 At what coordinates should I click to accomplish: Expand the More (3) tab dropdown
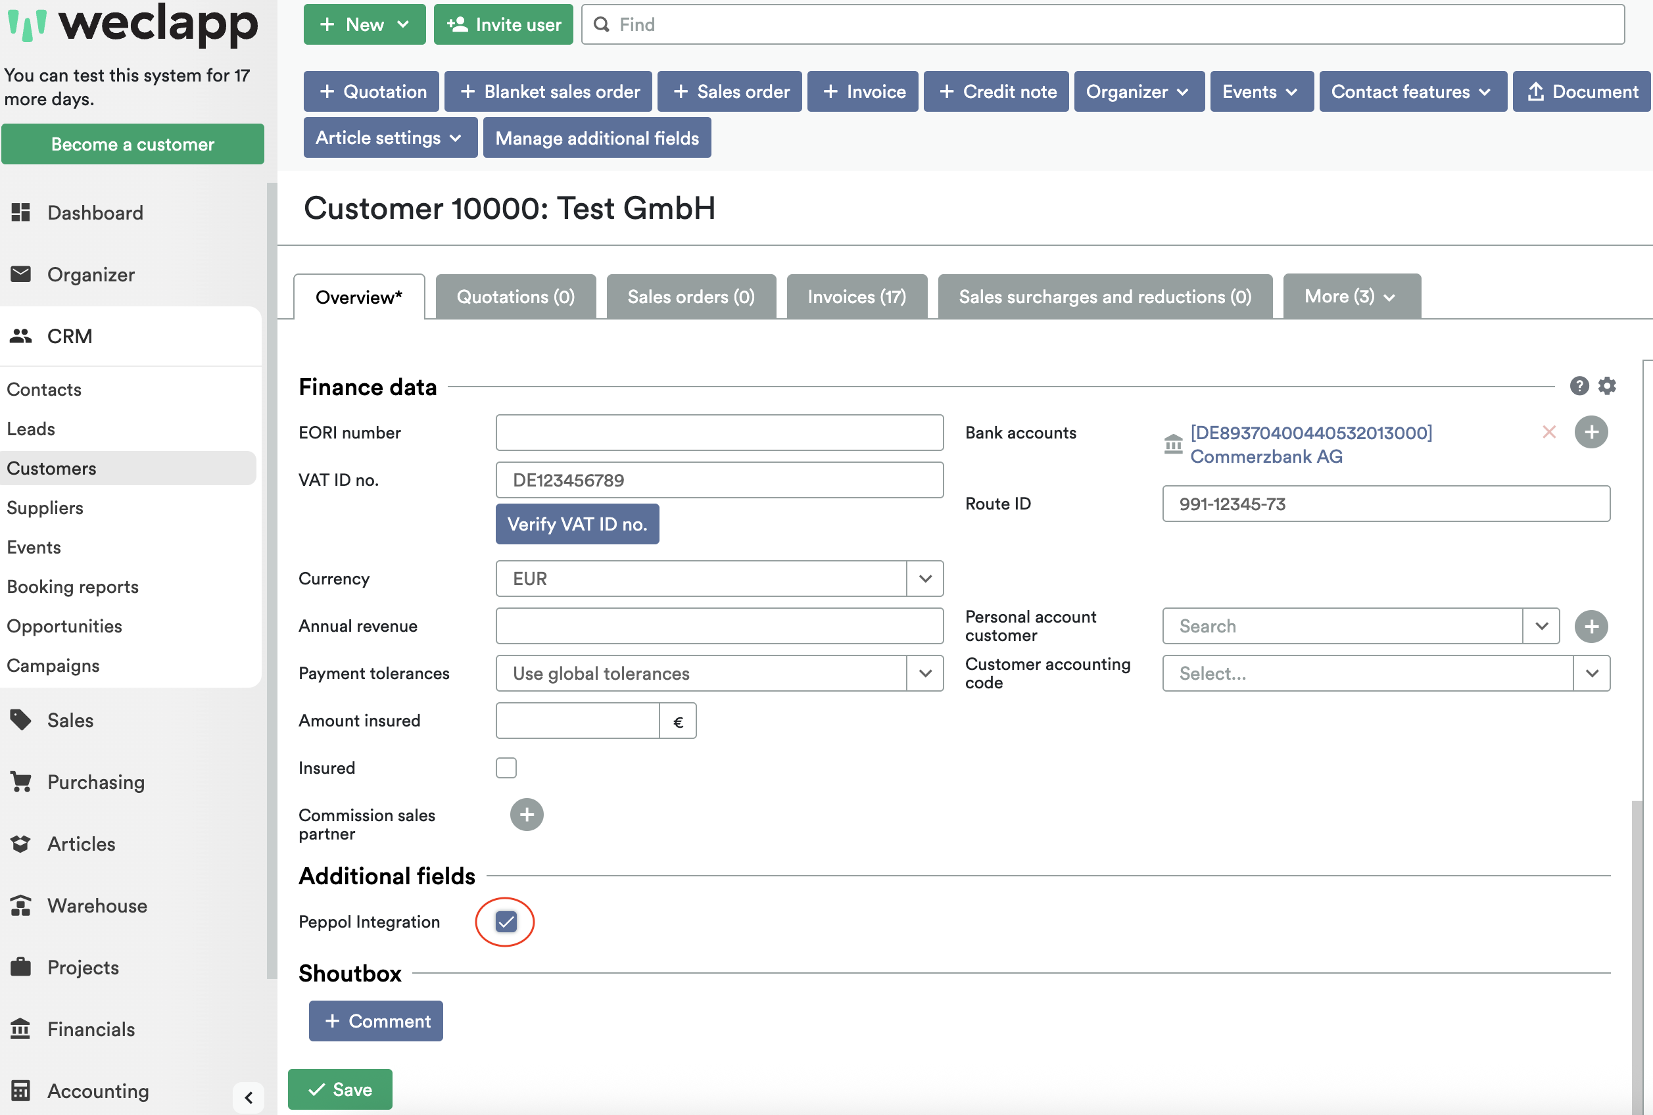tap(1348, 296)
